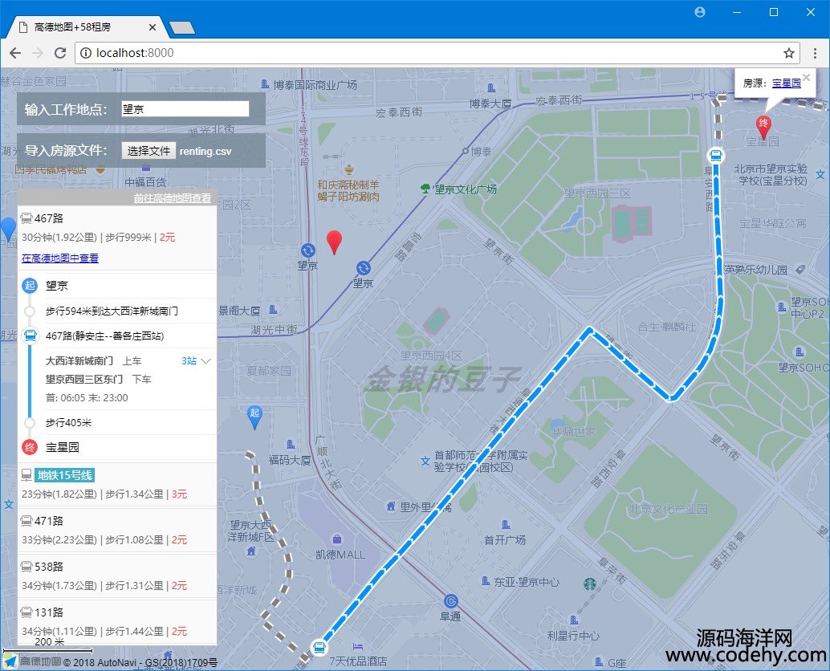Click the 7天优品酒店 hotel icon
Screen dimensions: 830x671
click(357, 646)
